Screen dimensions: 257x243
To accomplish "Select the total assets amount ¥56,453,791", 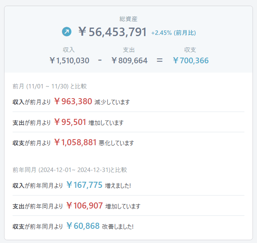I will (112, 32).
